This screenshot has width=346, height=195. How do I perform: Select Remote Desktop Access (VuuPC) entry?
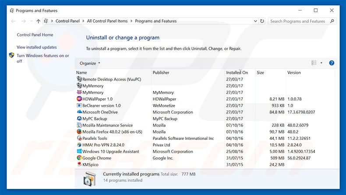[x=112, y=79]
